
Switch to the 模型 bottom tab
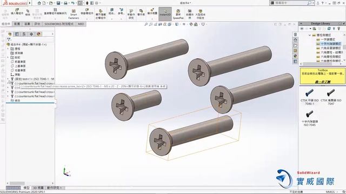click(26, 188)
